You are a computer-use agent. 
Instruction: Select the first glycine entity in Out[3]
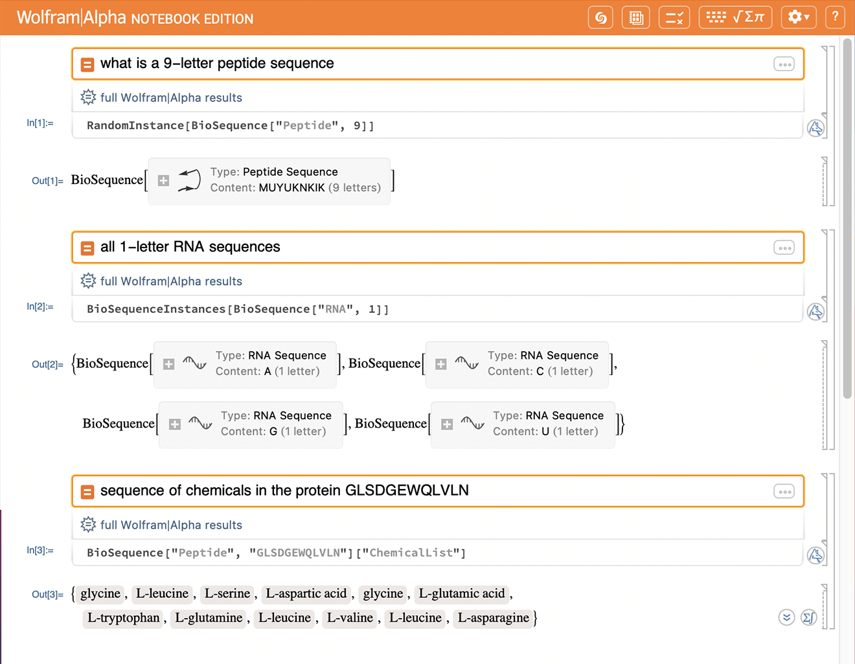pos(100,593)
